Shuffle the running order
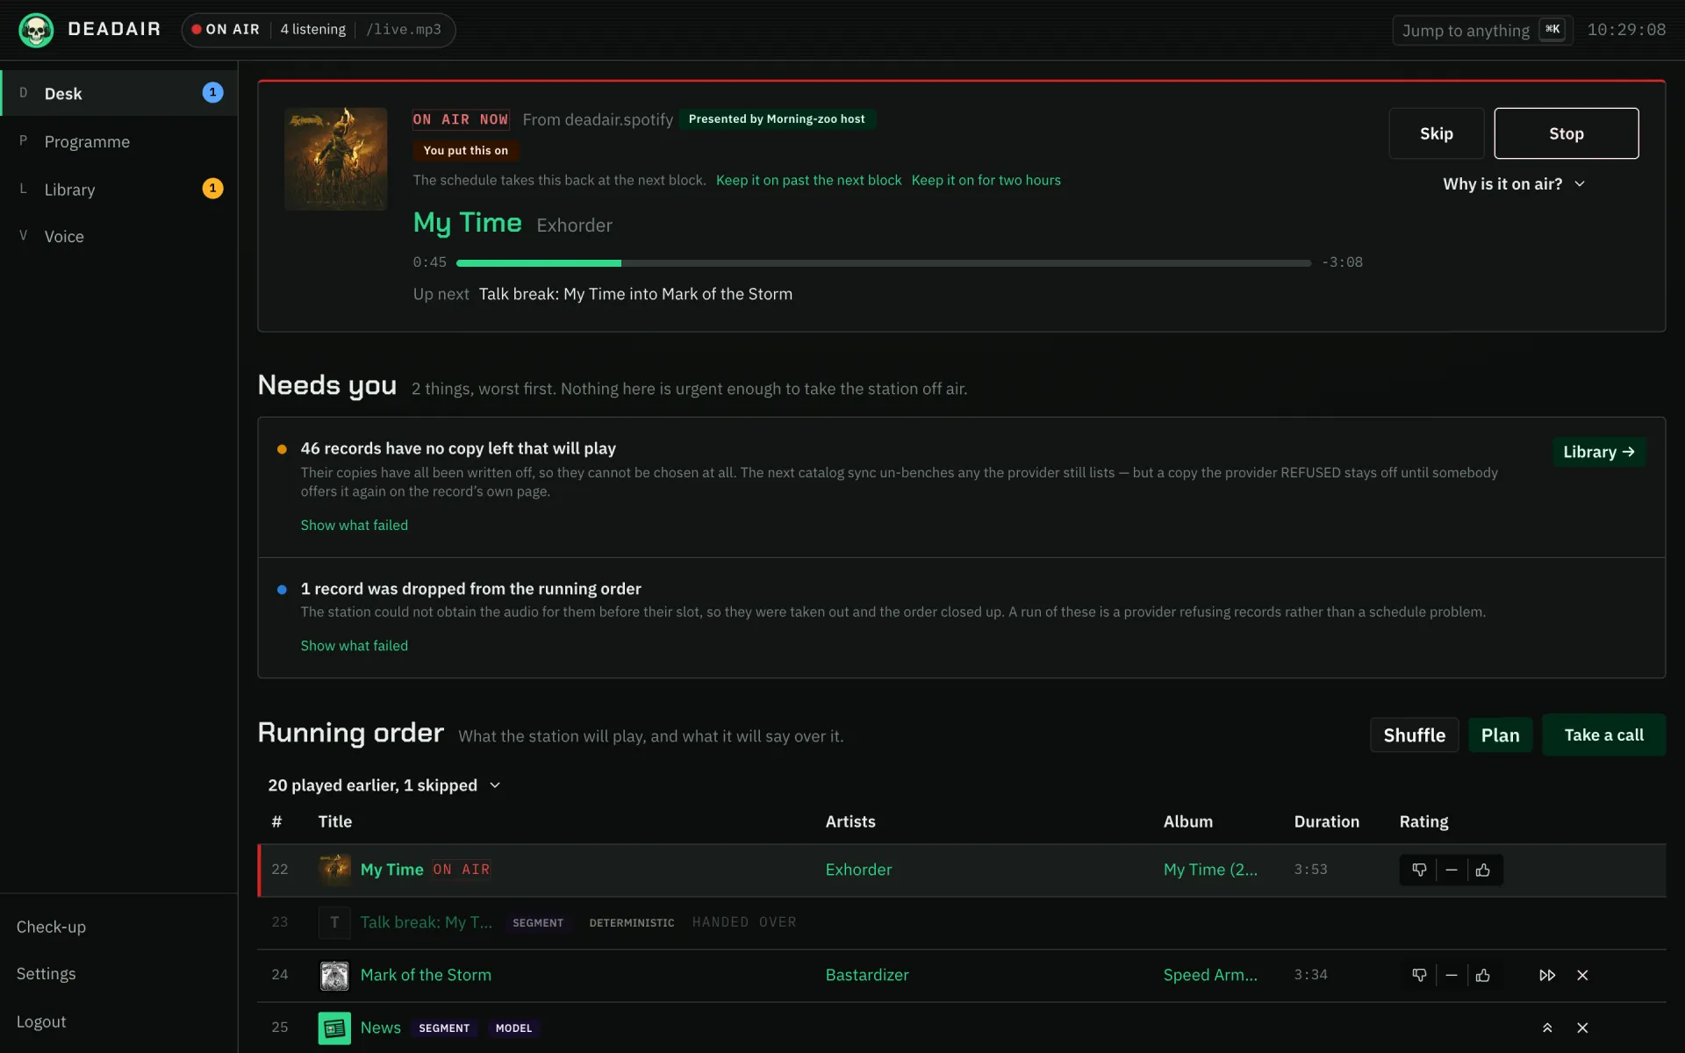This screenshot has height=1053, width=1685. [1415, 735]
